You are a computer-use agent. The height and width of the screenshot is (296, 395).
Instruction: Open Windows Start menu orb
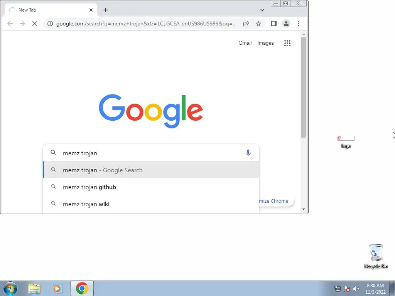click(10, 288)
